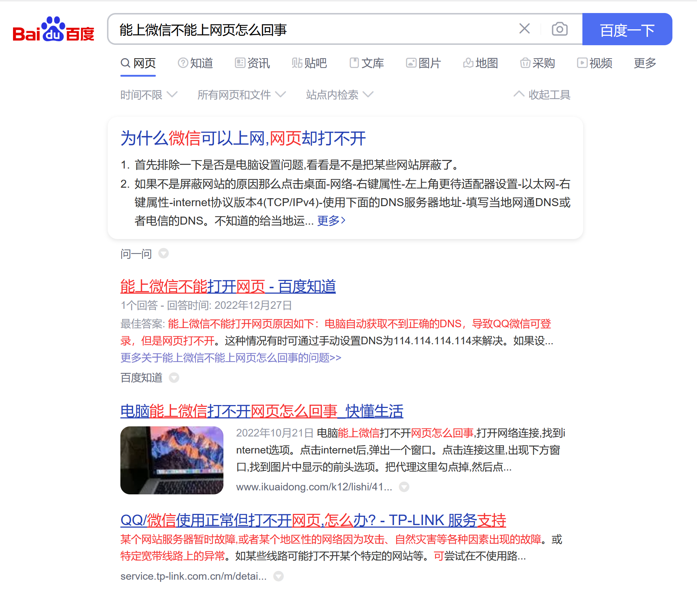Select the 网页 tab
Viewport: 697px width, 592px height.
click(138, 63)
